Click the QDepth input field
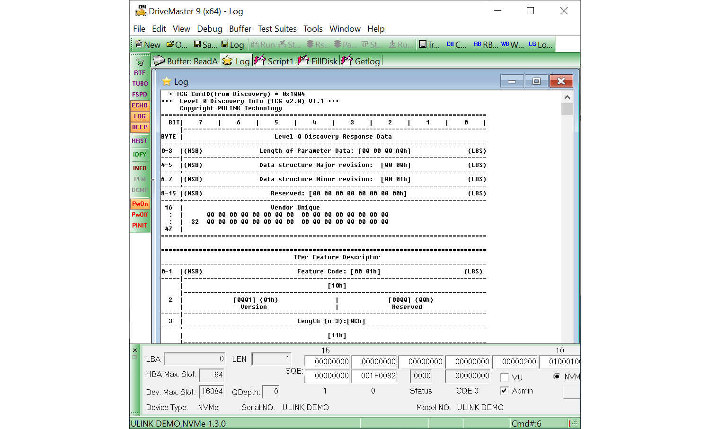Viewport: 710px width, 429px height. click(271, 392)
